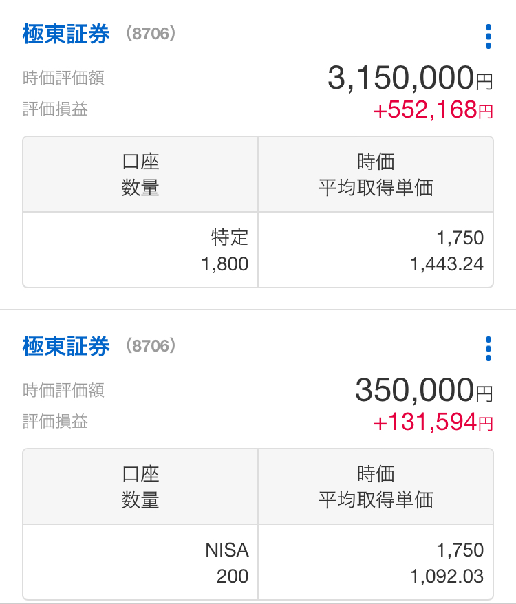Viewport: 516px width, 604px height.
Task: Open the 極東証券 link on the NISA account card
Action: click(66, 347)
